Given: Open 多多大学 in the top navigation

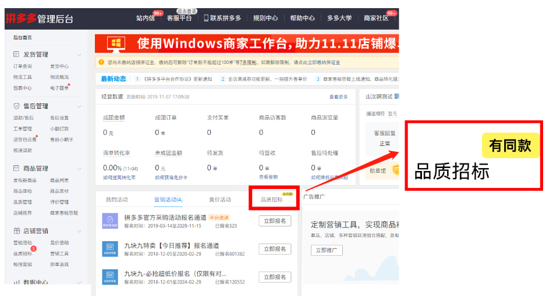Looking at the screenshot, I should 339,18.
